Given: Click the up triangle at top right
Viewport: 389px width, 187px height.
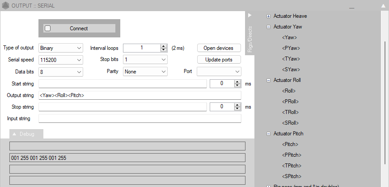Looking at the screenshot, I should (383, 6).
